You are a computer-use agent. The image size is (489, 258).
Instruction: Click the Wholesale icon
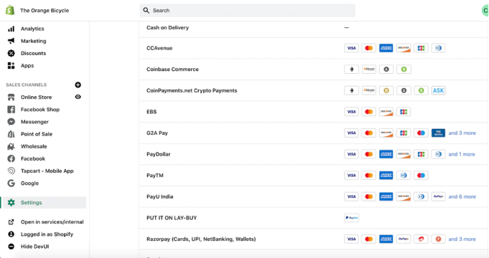tap(11, 146)
